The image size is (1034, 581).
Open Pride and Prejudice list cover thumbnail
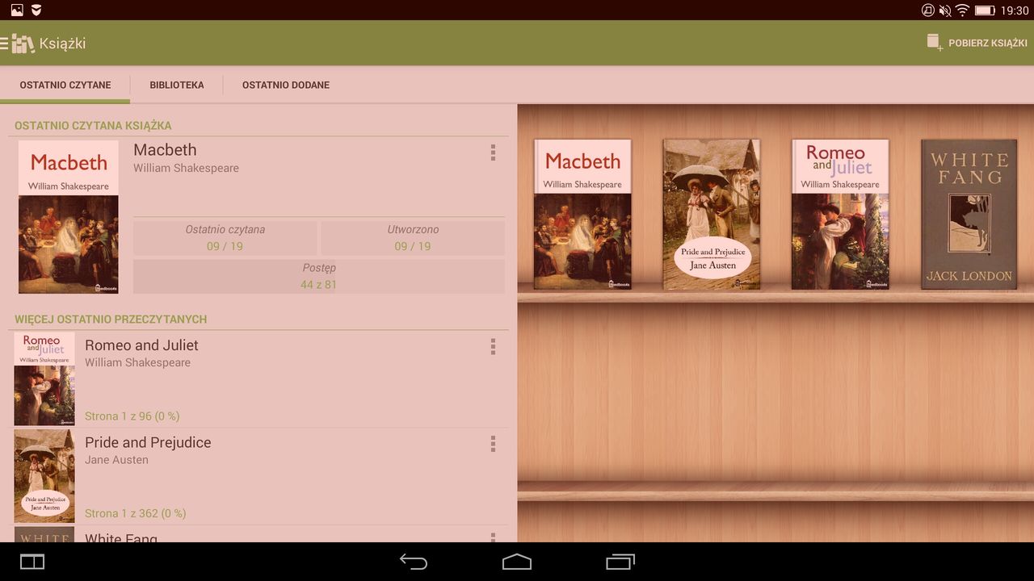tap(44, 476)
